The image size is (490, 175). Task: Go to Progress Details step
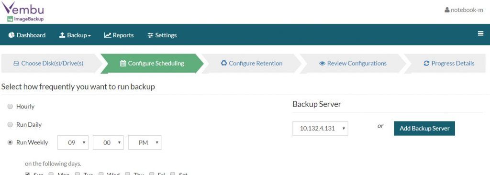click(x=449, y=64)
